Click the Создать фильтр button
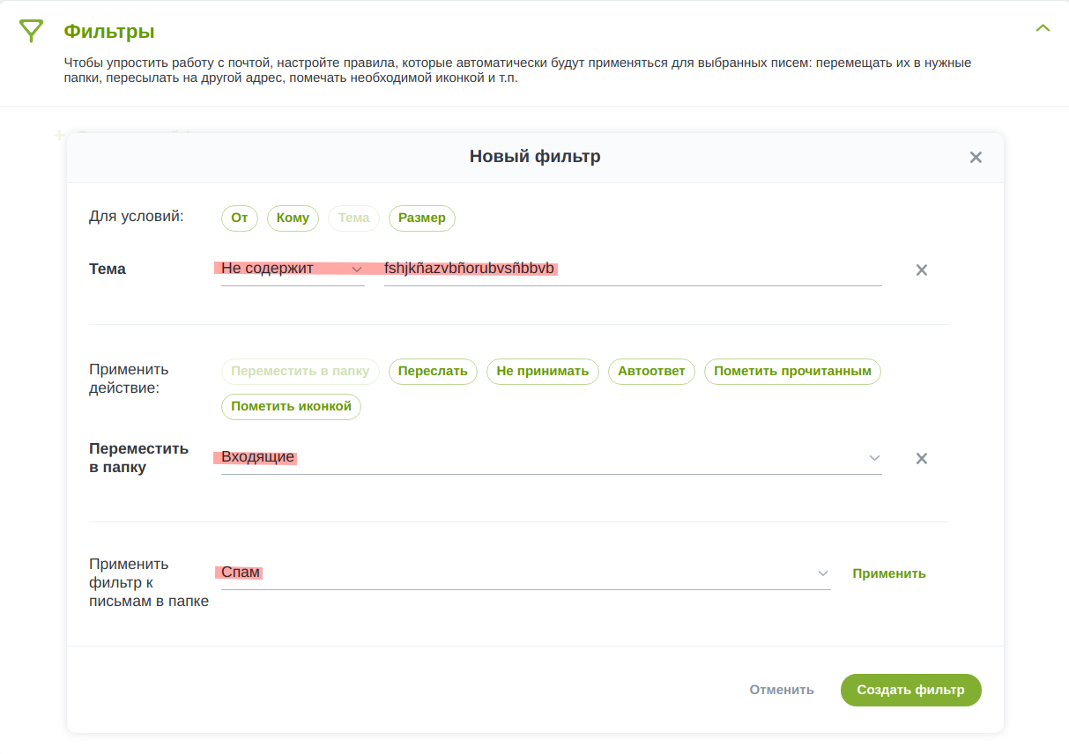 point(910,690)
